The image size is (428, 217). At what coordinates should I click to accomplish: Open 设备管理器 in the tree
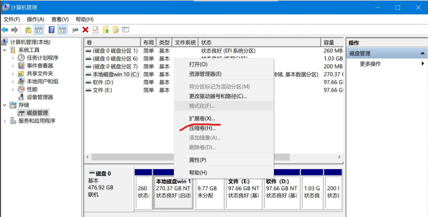coord(40,97)
